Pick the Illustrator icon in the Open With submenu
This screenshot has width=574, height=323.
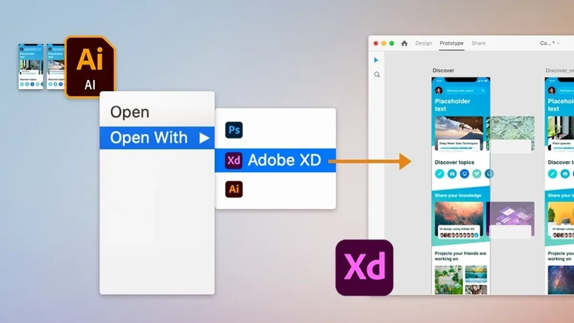234,189
